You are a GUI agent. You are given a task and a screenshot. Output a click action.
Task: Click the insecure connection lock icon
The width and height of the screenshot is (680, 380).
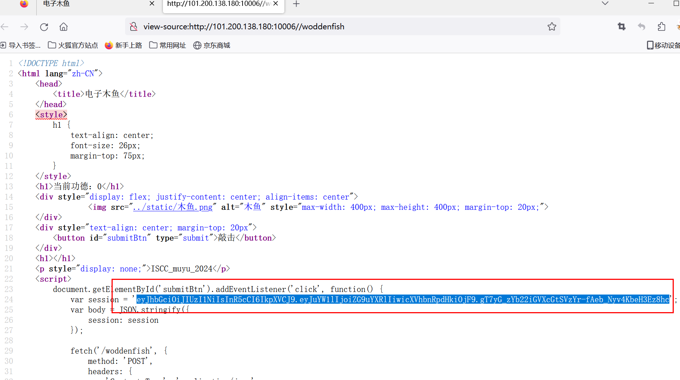[134, 26]
